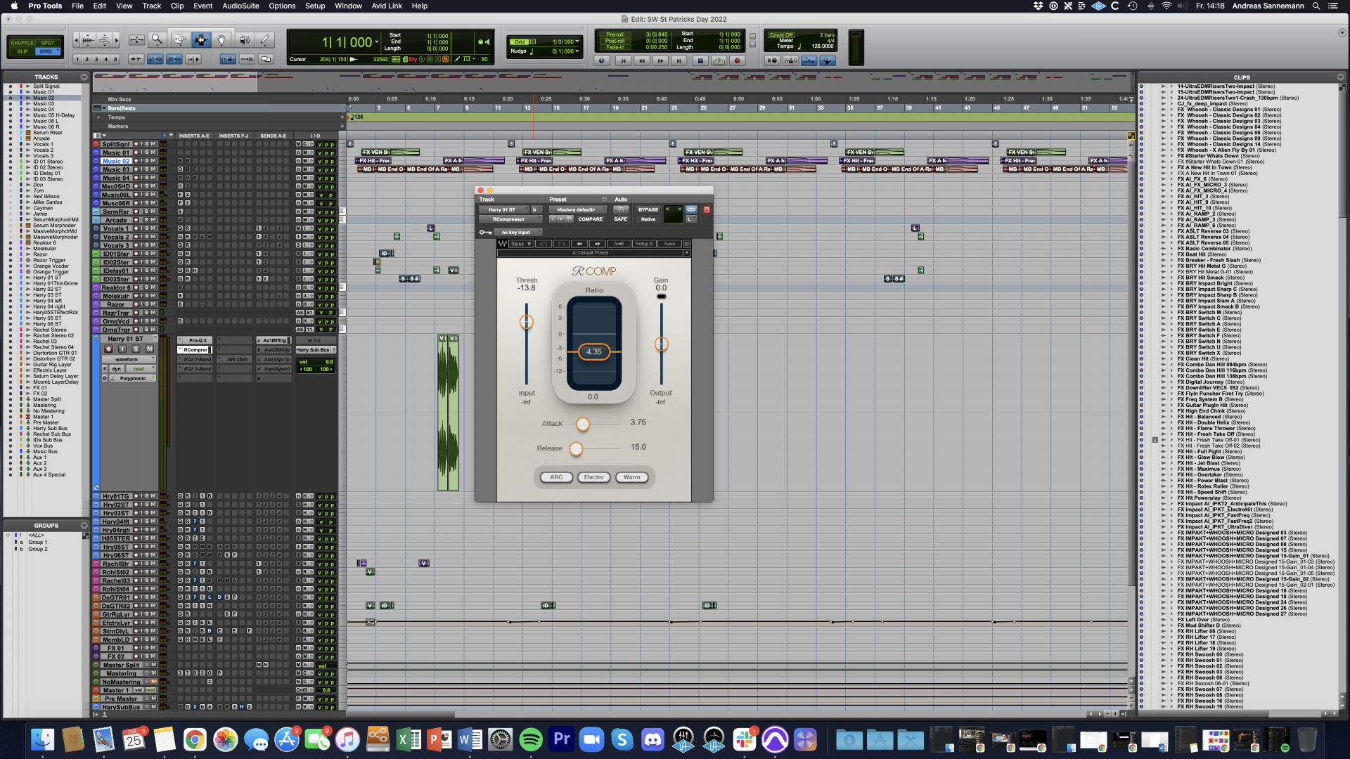Select Warm character button
Image resolution: width=1350 pixels, height=759 pixels.
(632, 477)
